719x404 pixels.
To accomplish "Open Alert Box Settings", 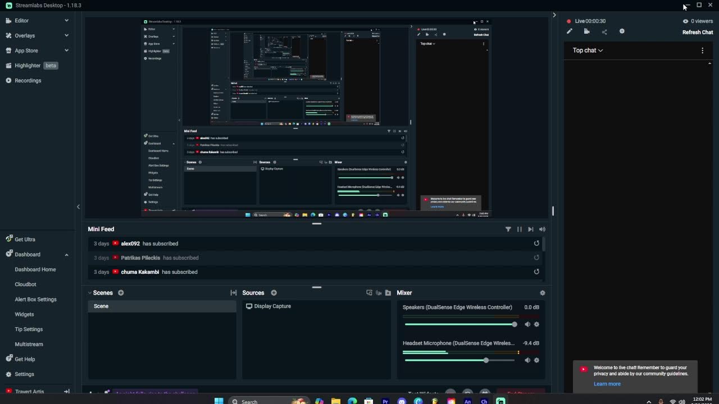I will pos(35,299).
